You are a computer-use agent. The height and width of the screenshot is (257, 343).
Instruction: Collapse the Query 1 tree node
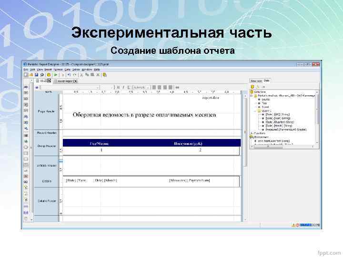[x=255, y=111]
